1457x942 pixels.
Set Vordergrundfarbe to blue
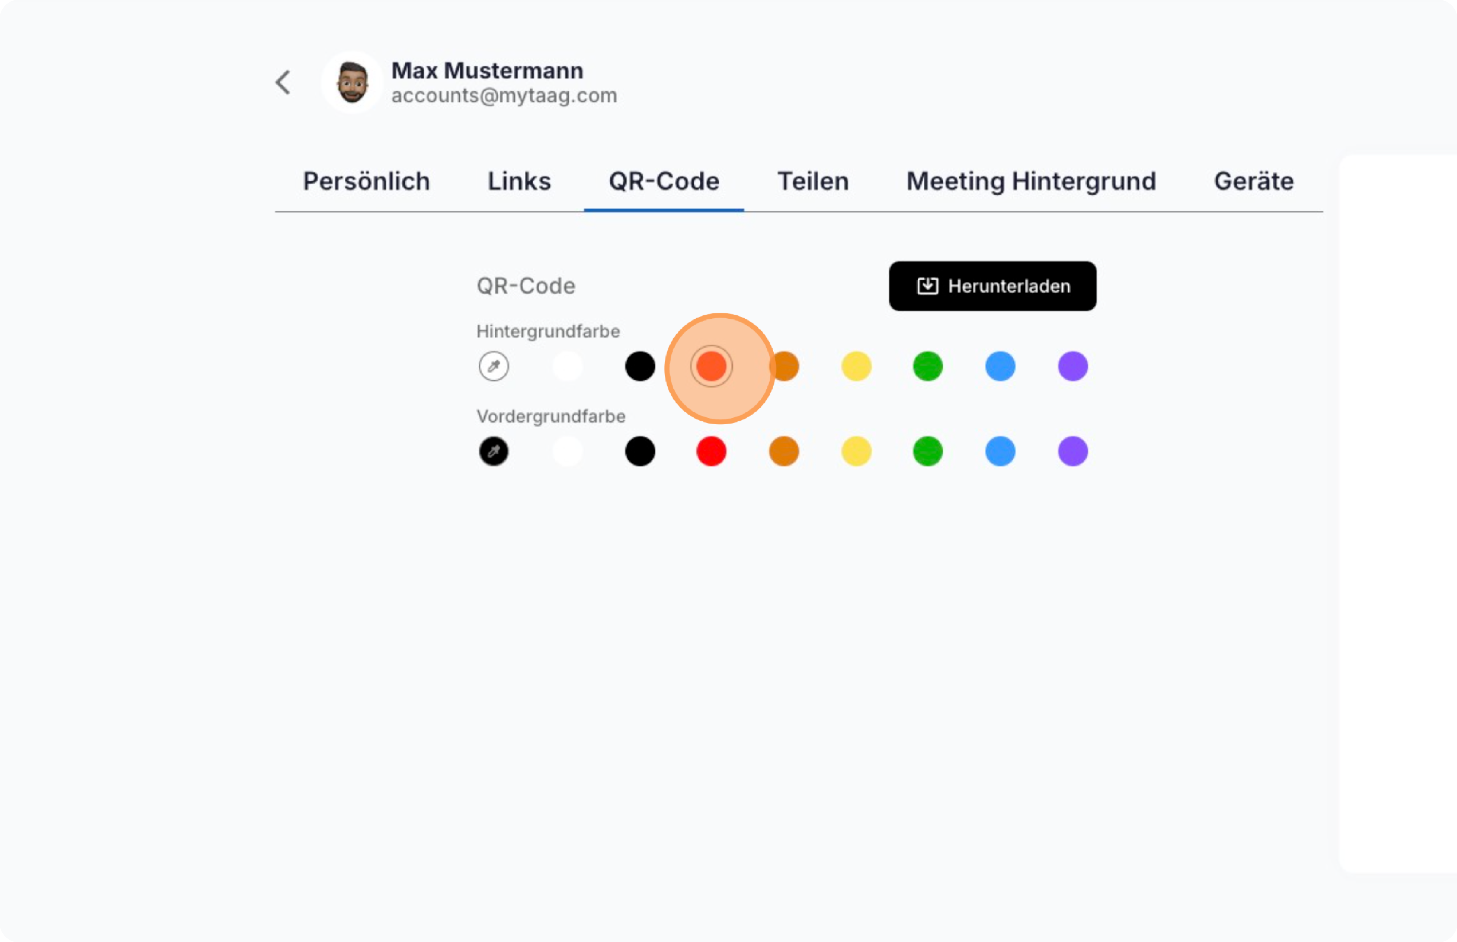[1000, 451]
